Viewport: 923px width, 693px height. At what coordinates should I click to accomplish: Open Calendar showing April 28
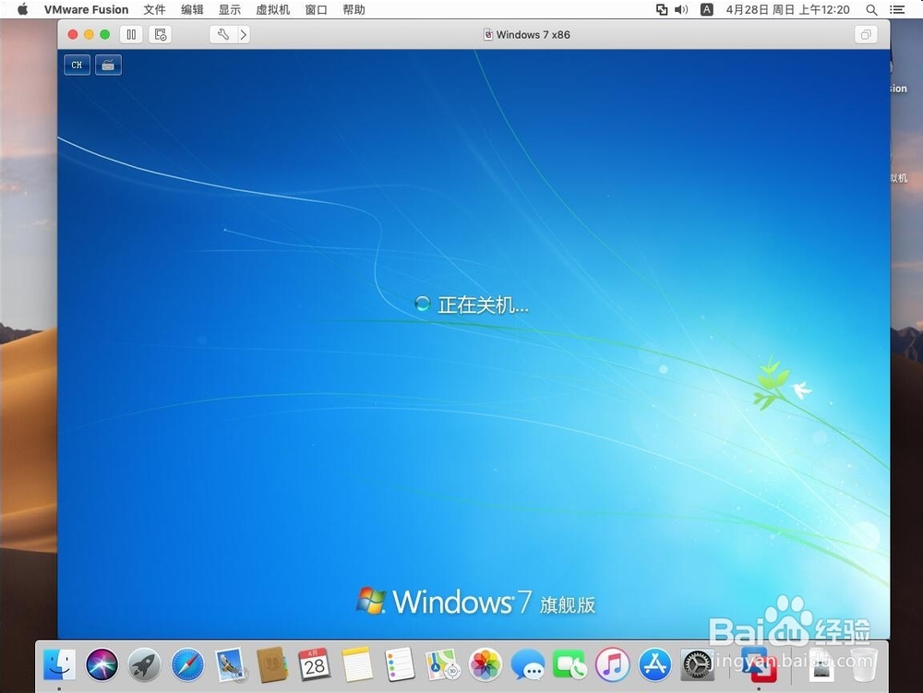315,663
